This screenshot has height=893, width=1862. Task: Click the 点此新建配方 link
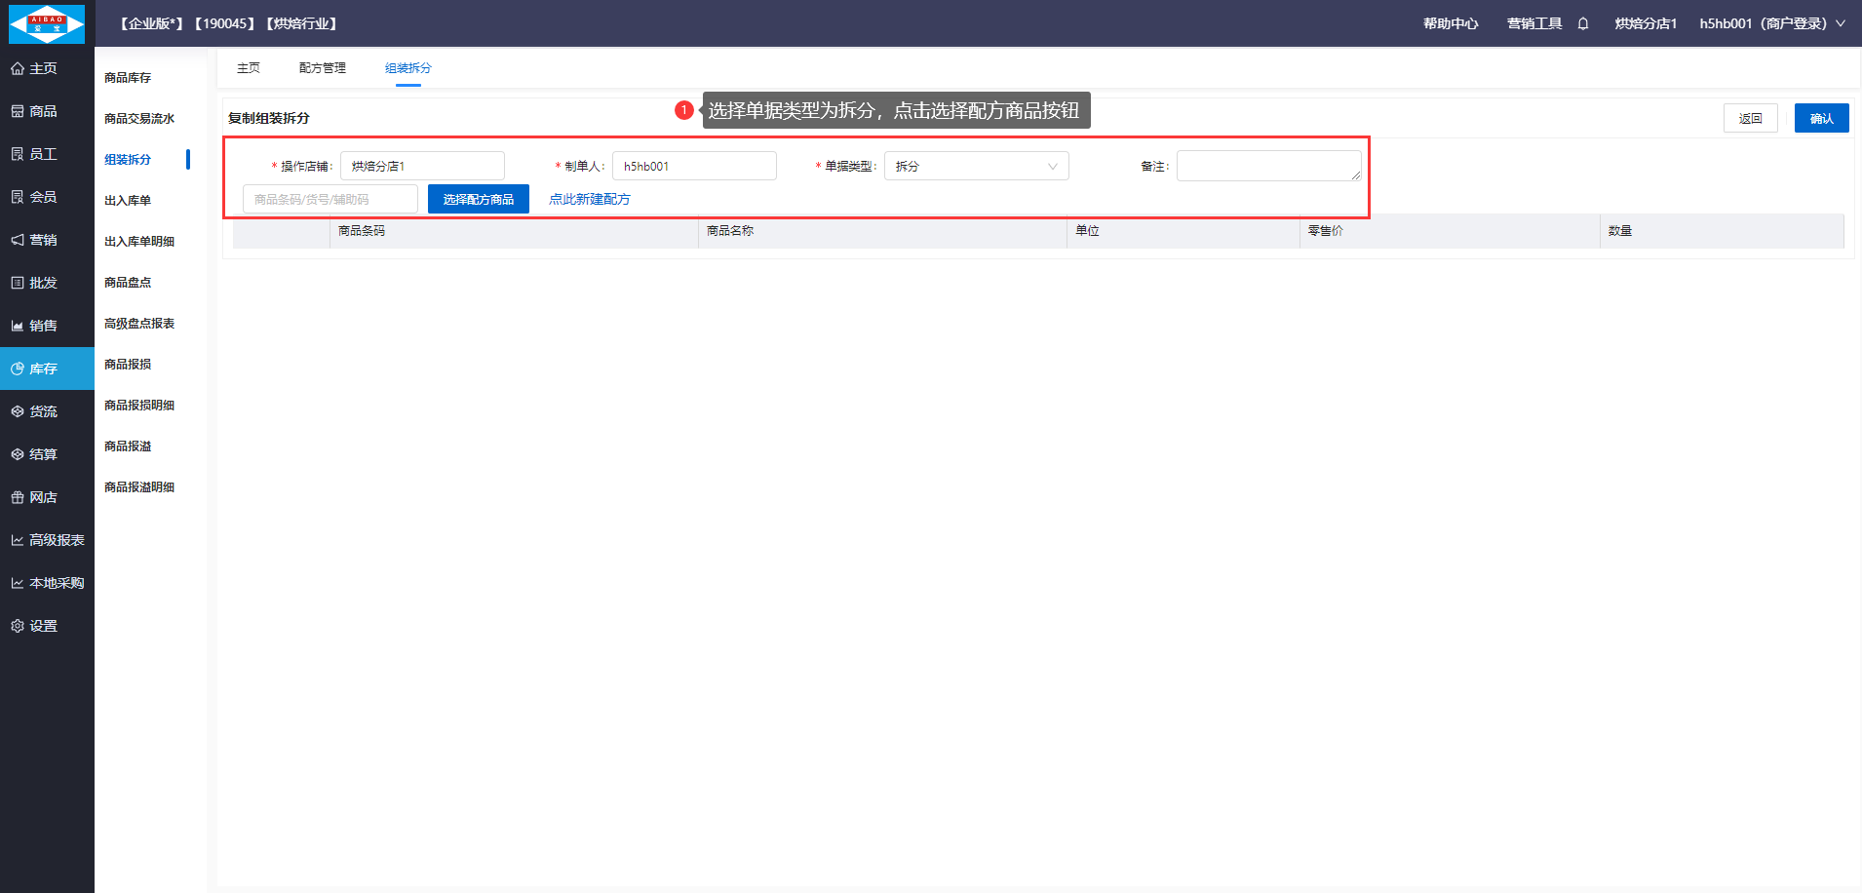[589, 199]
